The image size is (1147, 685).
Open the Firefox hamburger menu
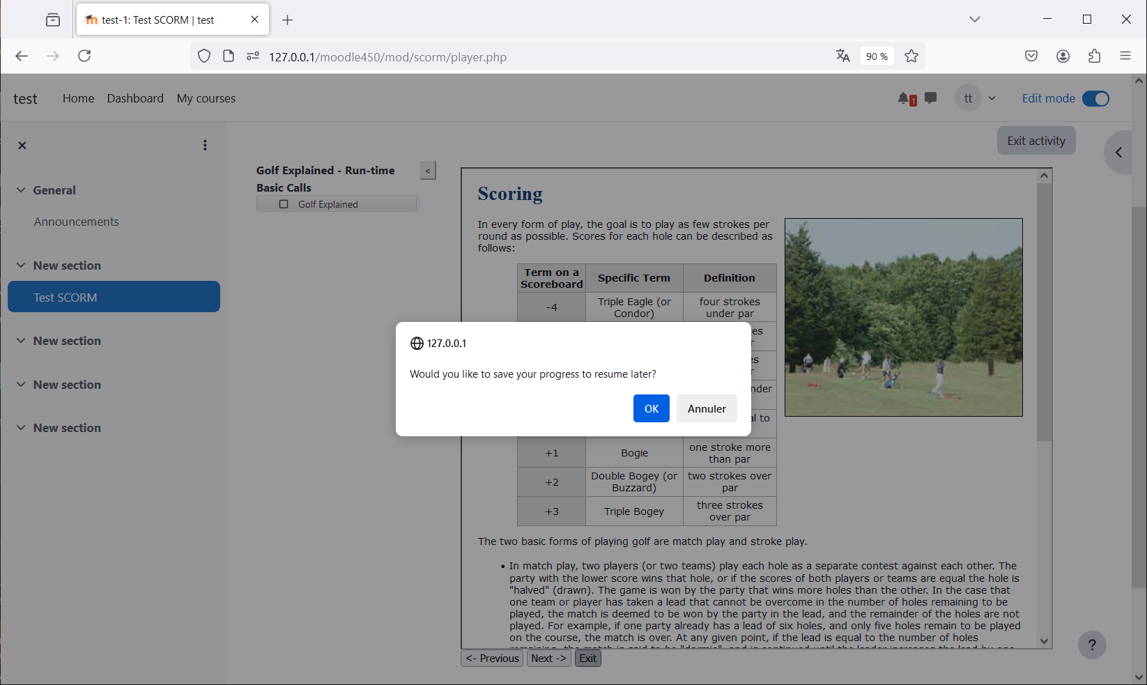click(x=1125, y=56)
